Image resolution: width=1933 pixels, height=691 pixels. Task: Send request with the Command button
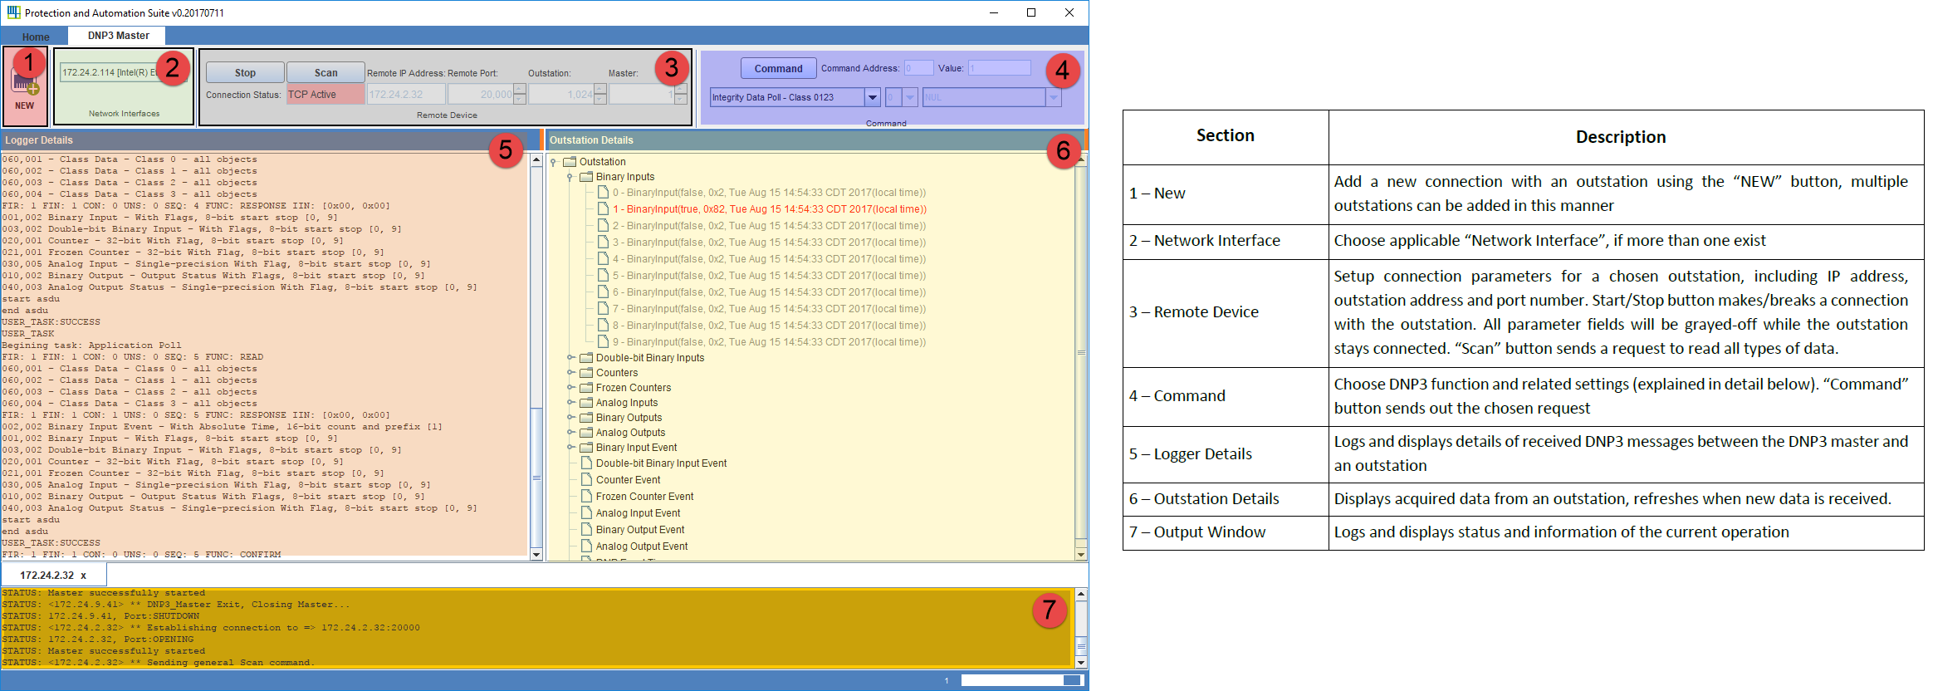pyautogui.click(x=778, y=69)
